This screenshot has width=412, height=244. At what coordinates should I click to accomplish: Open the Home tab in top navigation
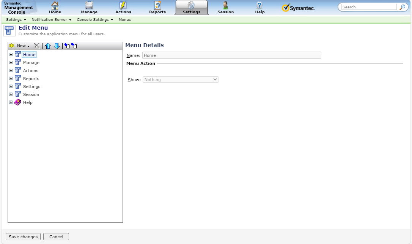(55, 8)
